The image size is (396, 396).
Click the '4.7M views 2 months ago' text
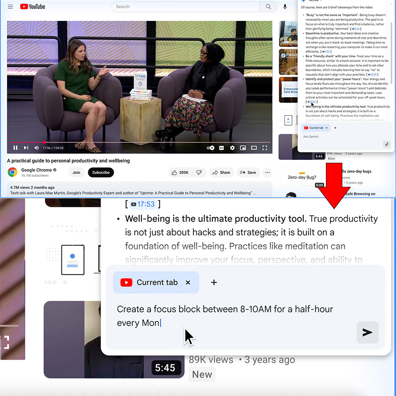(32, 187)
